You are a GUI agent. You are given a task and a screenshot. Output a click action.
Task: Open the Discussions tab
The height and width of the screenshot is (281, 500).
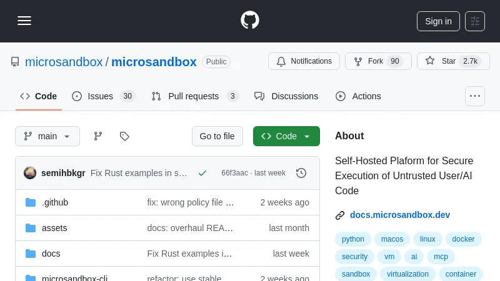(x=286, y=96)
